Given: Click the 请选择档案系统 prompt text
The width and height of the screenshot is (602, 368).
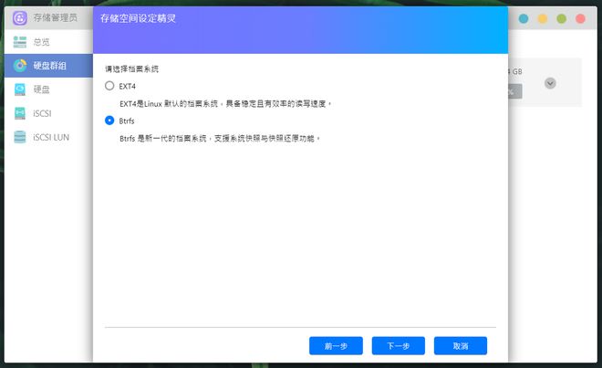Looking at the screenshot, I should coord(131,69).
